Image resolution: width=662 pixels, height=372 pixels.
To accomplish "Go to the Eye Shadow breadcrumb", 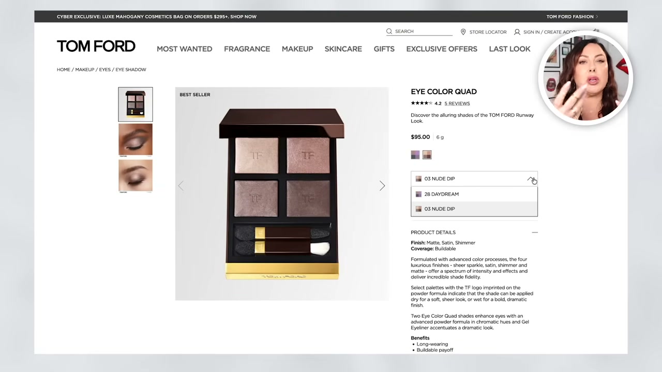I will coord(131,70).
